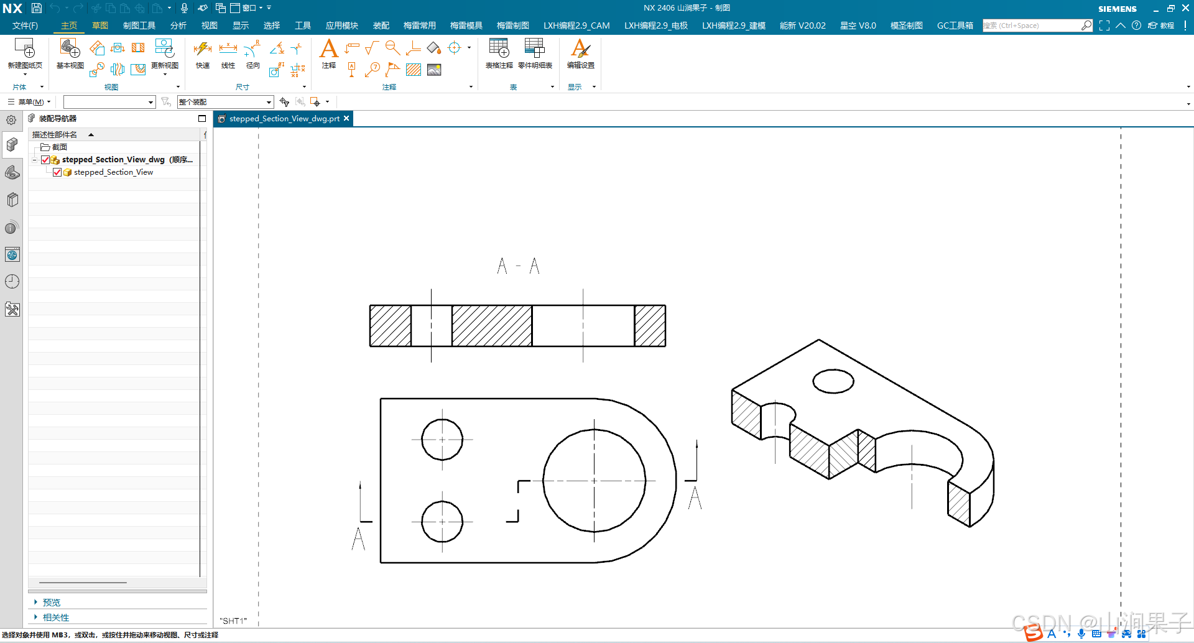Screen dimensions: 1194x643
Task: Switch to the 装配 ribbon tab
Action: 381,25
